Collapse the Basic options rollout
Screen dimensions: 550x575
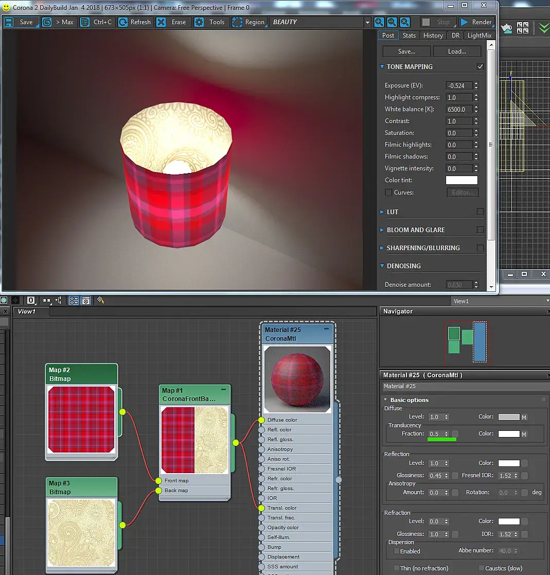(409, 400)
